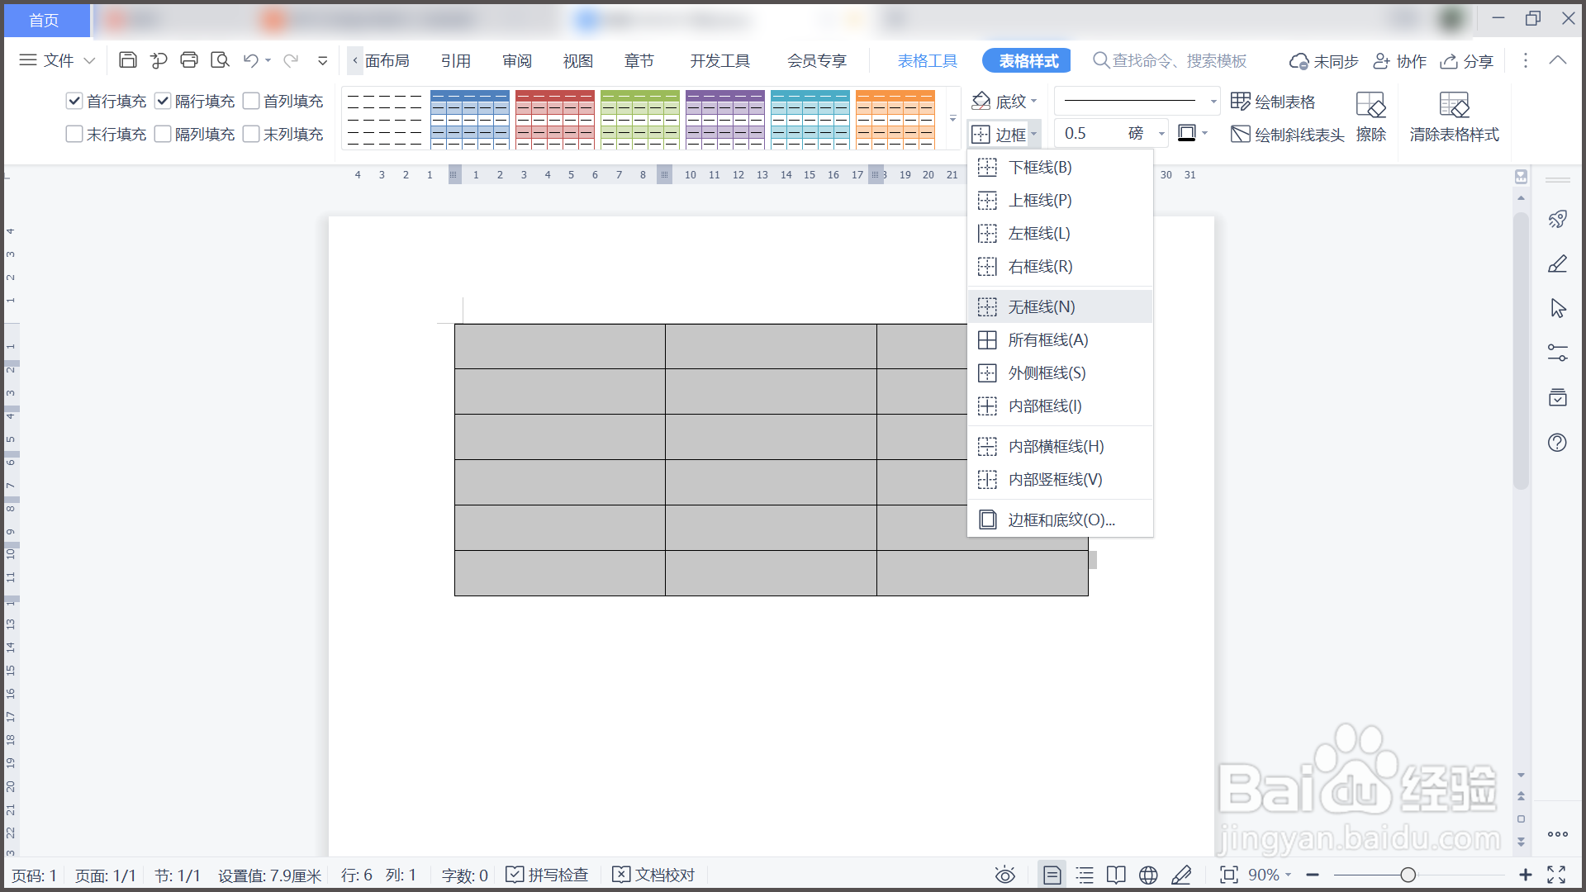The image size is (1586, 892).
Task: Switch to 表格工具 tab
Action: pos(927,60)
